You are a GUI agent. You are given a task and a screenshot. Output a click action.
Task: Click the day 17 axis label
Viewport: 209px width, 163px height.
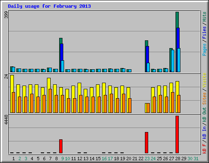110,159
